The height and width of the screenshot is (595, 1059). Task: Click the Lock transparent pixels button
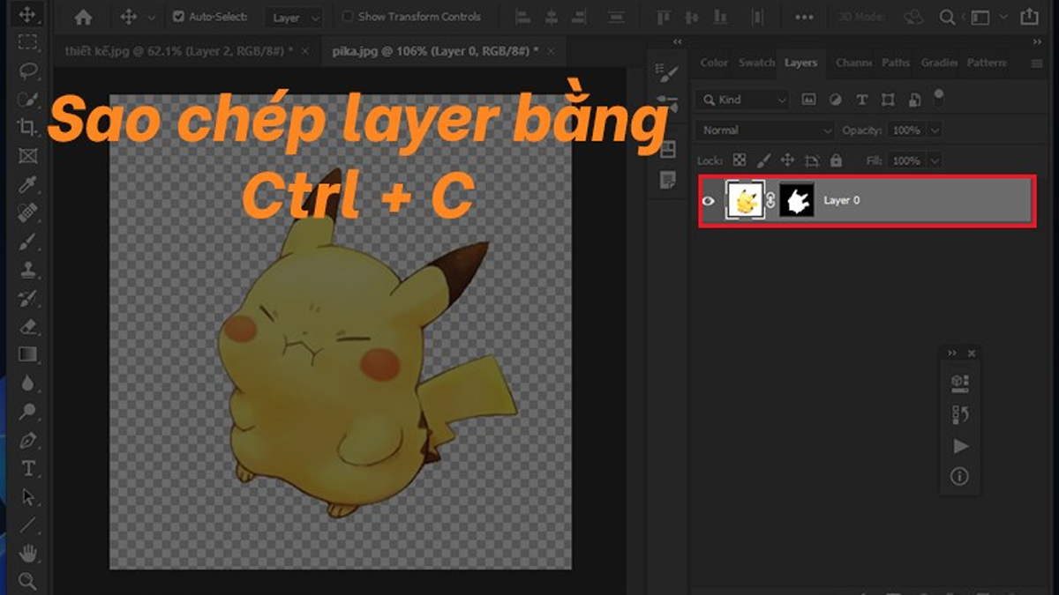(x=738, y=160)
